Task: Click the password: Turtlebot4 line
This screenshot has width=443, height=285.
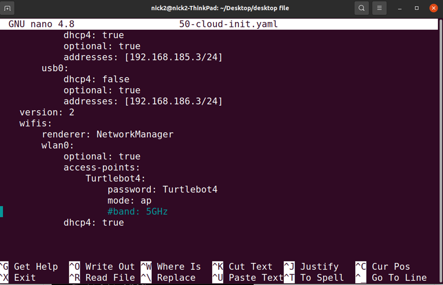Action: [x=162, y=189]
